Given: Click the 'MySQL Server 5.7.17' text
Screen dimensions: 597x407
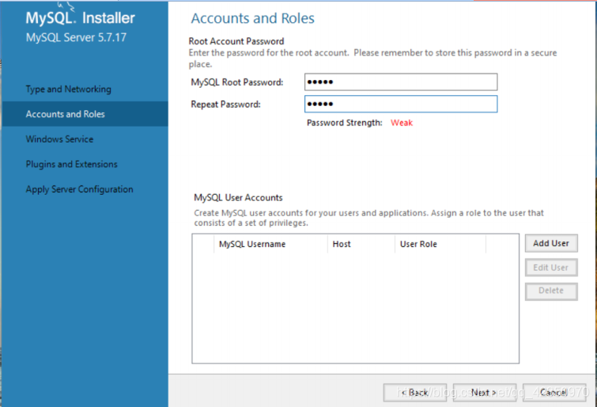Looking at the screenshot, I should click(76, 37).
